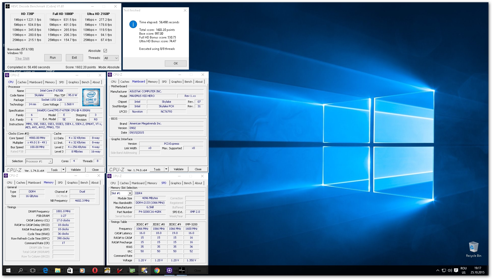Open About tab in CPU-Z Mainboard window

click(199, 82)
